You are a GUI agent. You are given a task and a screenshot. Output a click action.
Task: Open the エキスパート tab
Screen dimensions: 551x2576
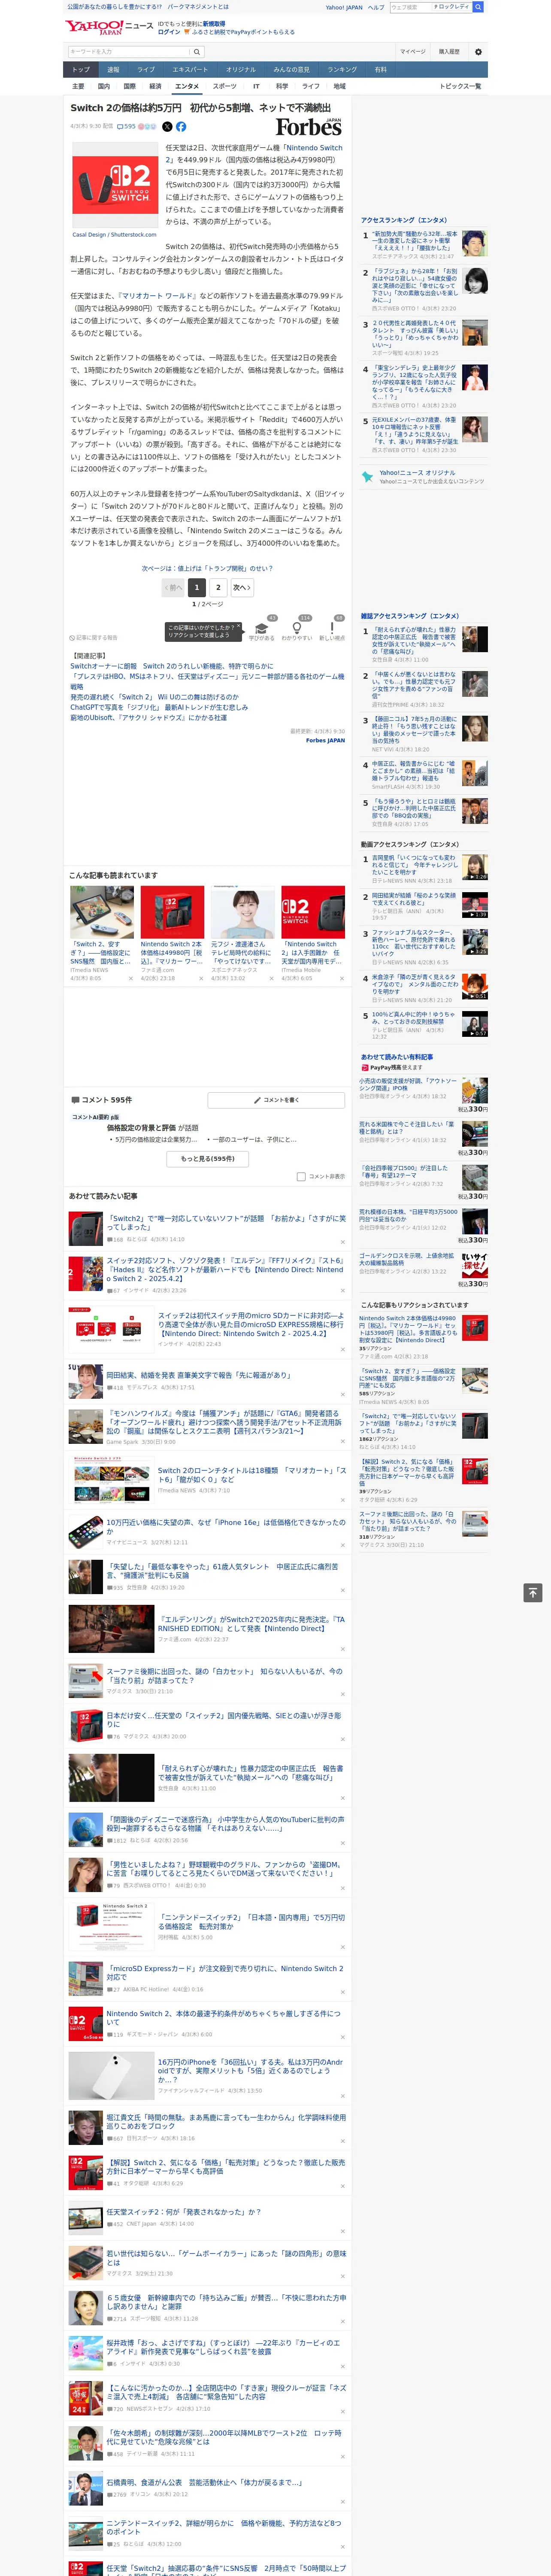click(x=190, y=70)
